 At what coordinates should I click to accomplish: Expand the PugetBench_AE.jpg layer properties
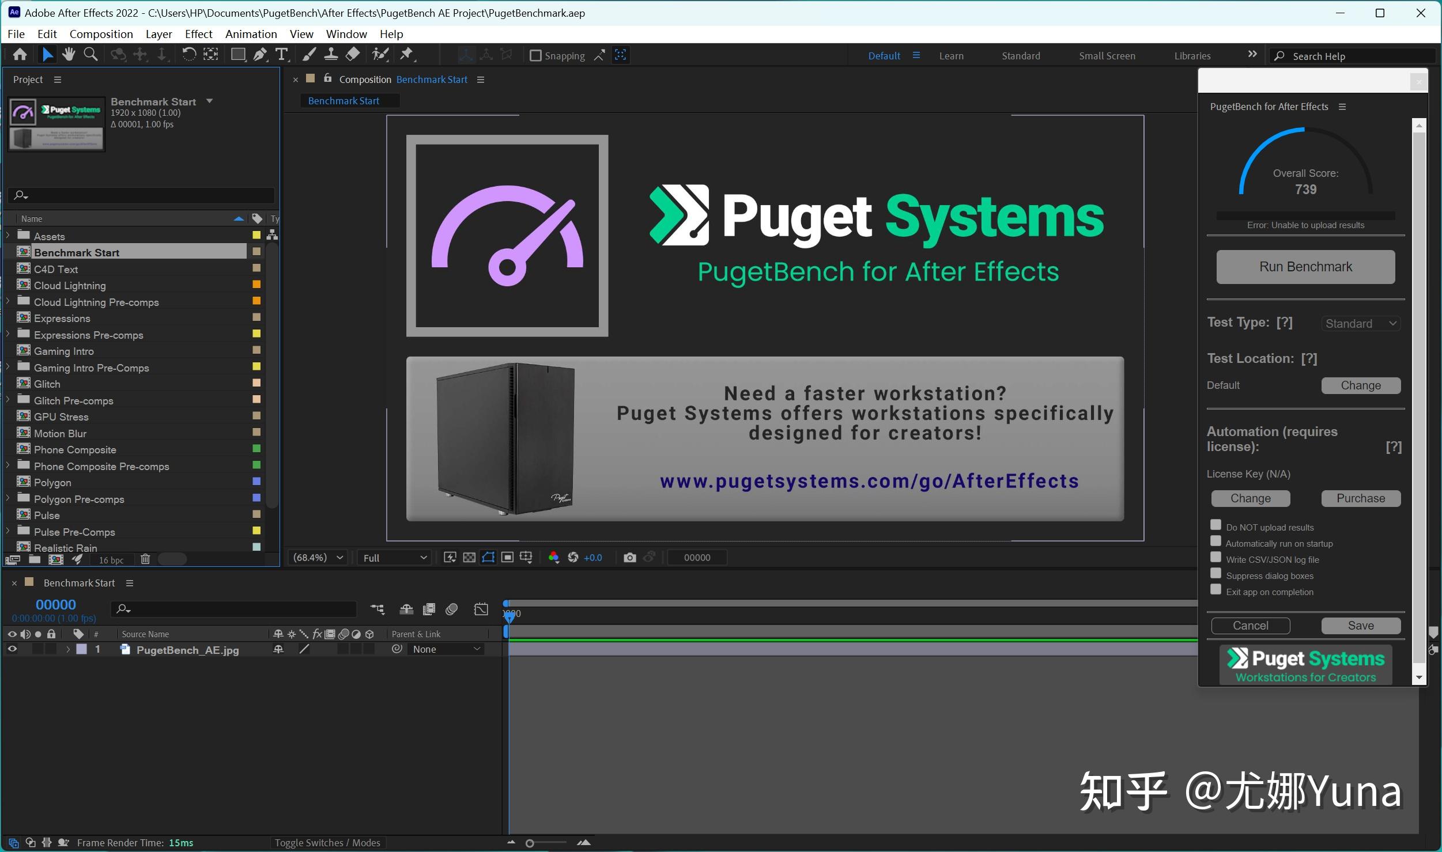point(68,649)
